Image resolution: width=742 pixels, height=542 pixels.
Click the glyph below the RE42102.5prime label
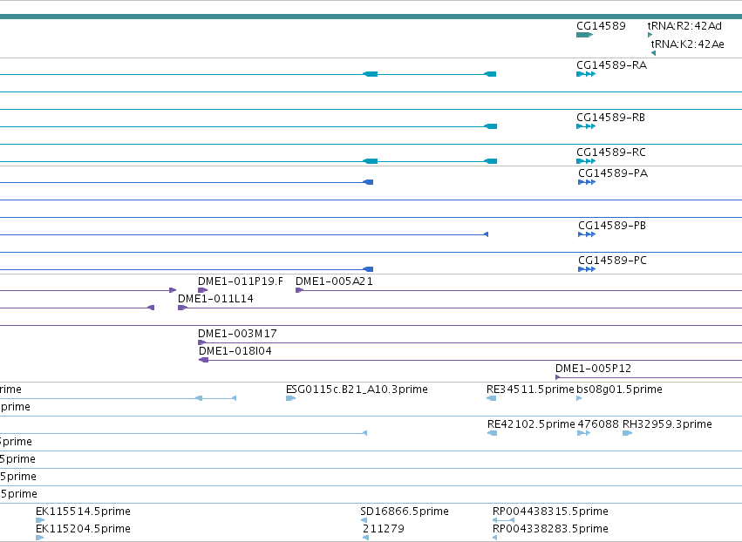tap(492, 433)
